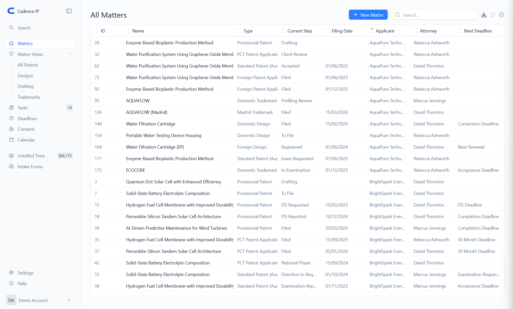Viewport: 513px width, 309px height.
Task: Sort by Type column arrows
Action: click(240, 31)
